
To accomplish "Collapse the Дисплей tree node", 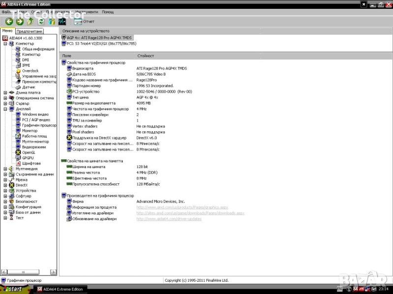I will tap(5, 109).
